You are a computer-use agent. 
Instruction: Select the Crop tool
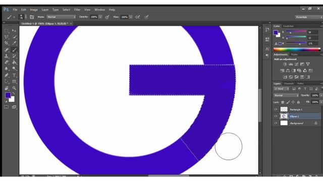pos(7,43)
